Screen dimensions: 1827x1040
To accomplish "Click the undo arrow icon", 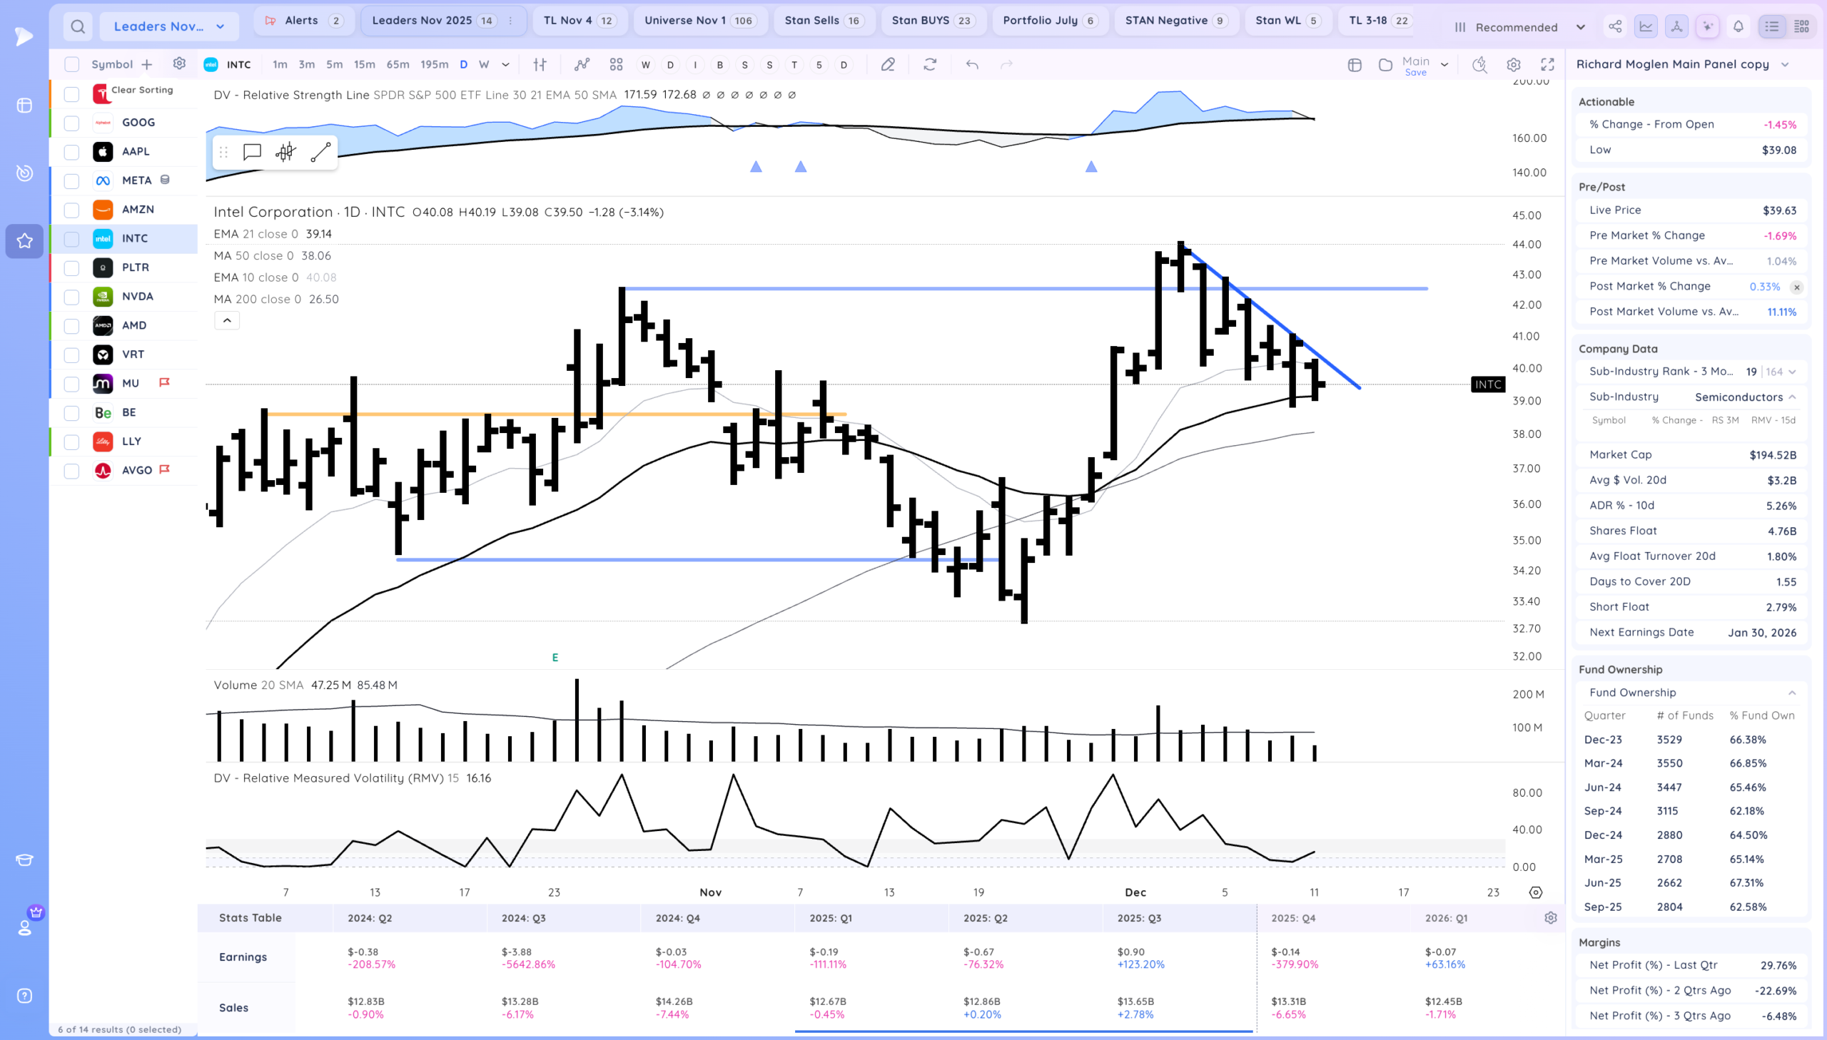I will tap(972, 64).
